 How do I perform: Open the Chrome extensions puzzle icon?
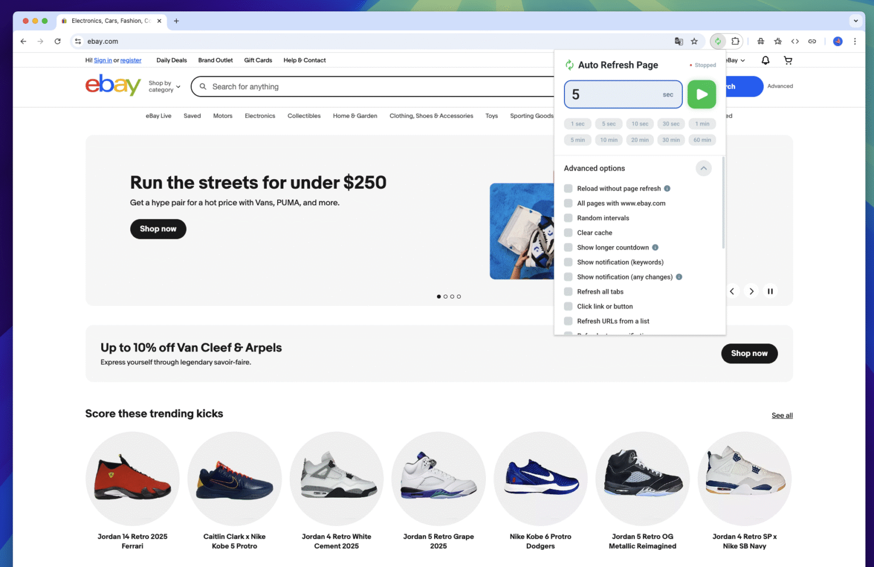(735, 41)
